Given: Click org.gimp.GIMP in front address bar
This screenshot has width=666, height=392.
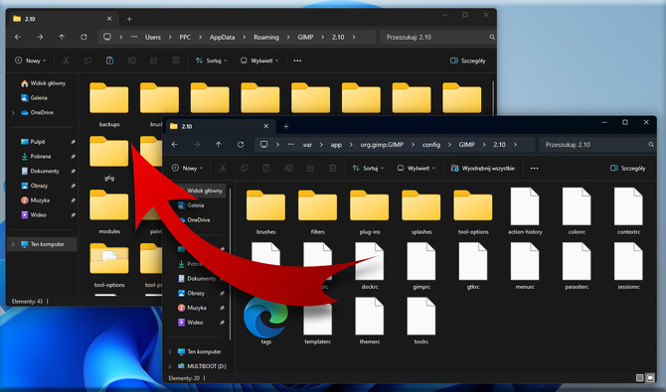Looking at the screenshot, I should 382,145.
